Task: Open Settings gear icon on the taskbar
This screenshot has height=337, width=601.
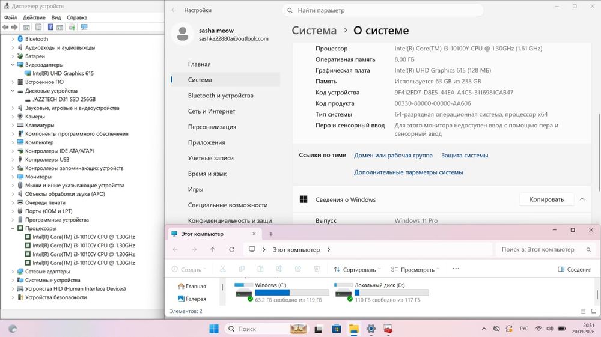Action: [371, 329]
